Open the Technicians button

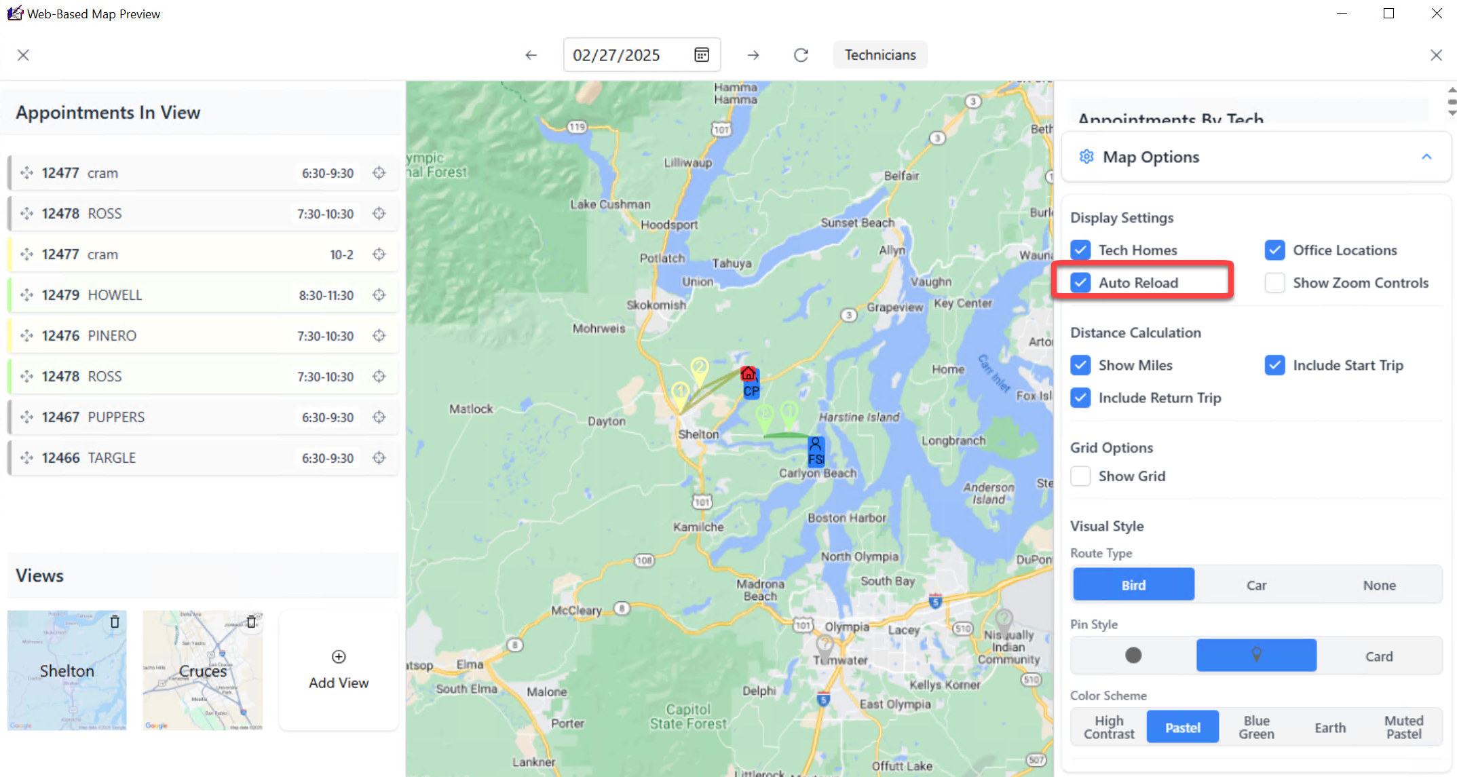click(880, 55)
